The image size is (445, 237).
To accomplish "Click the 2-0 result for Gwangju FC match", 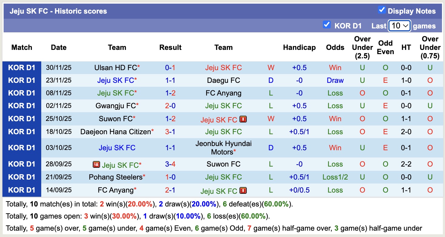I will click(170, 106).
